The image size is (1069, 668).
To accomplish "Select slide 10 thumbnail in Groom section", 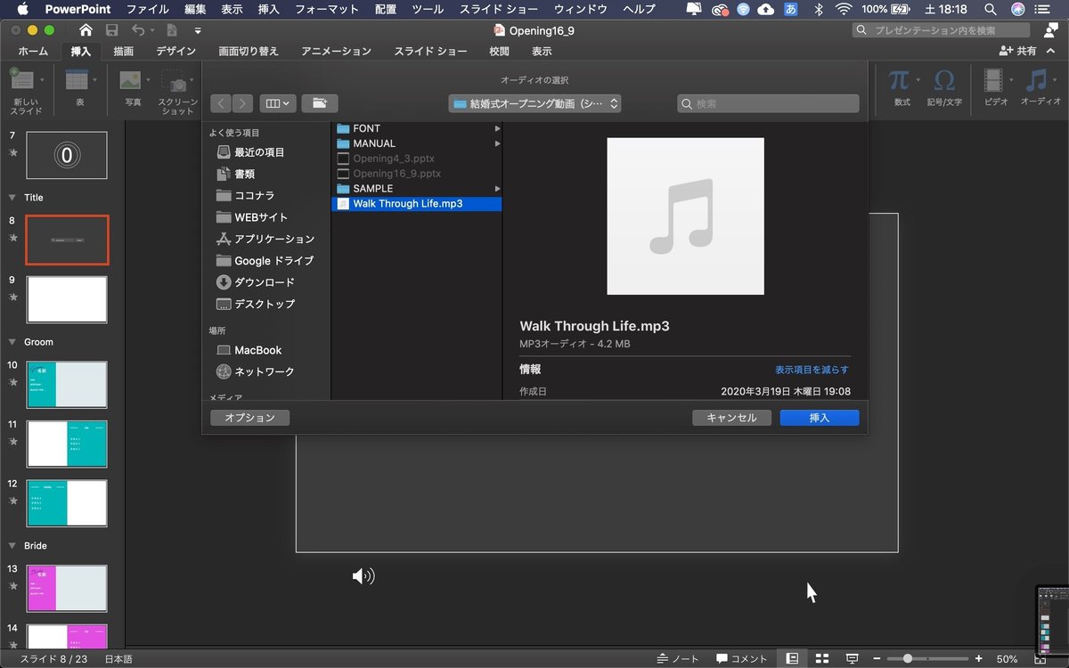I will point(67,385).
